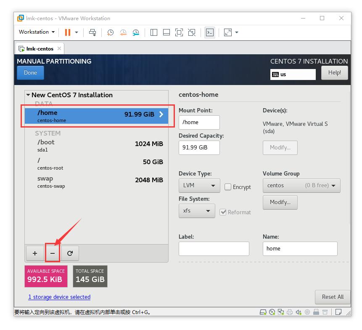The height and width of the screenshot is (330, 362).
Task: Revert VM to previous snapshot
Action: click(123, 32)
